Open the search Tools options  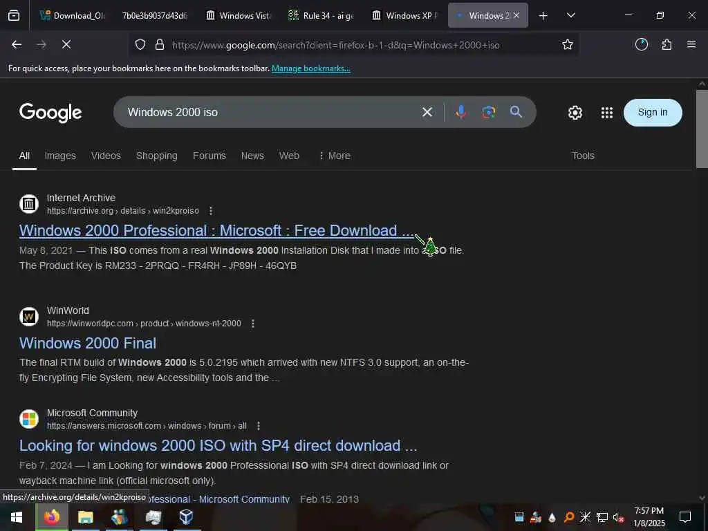tap(583, 156)
